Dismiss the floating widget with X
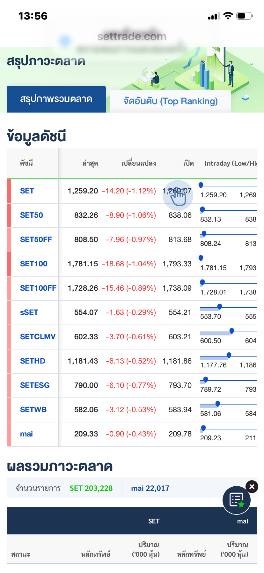The image size is (264, 573). [x=252, y=487]
